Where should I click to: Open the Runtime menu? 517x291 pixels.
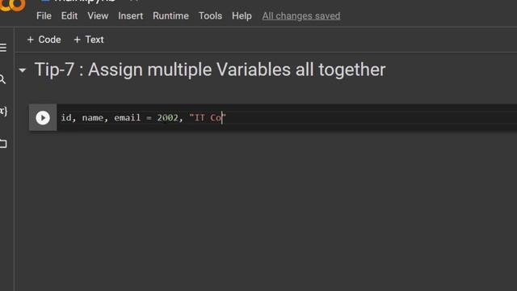[170, 16]
